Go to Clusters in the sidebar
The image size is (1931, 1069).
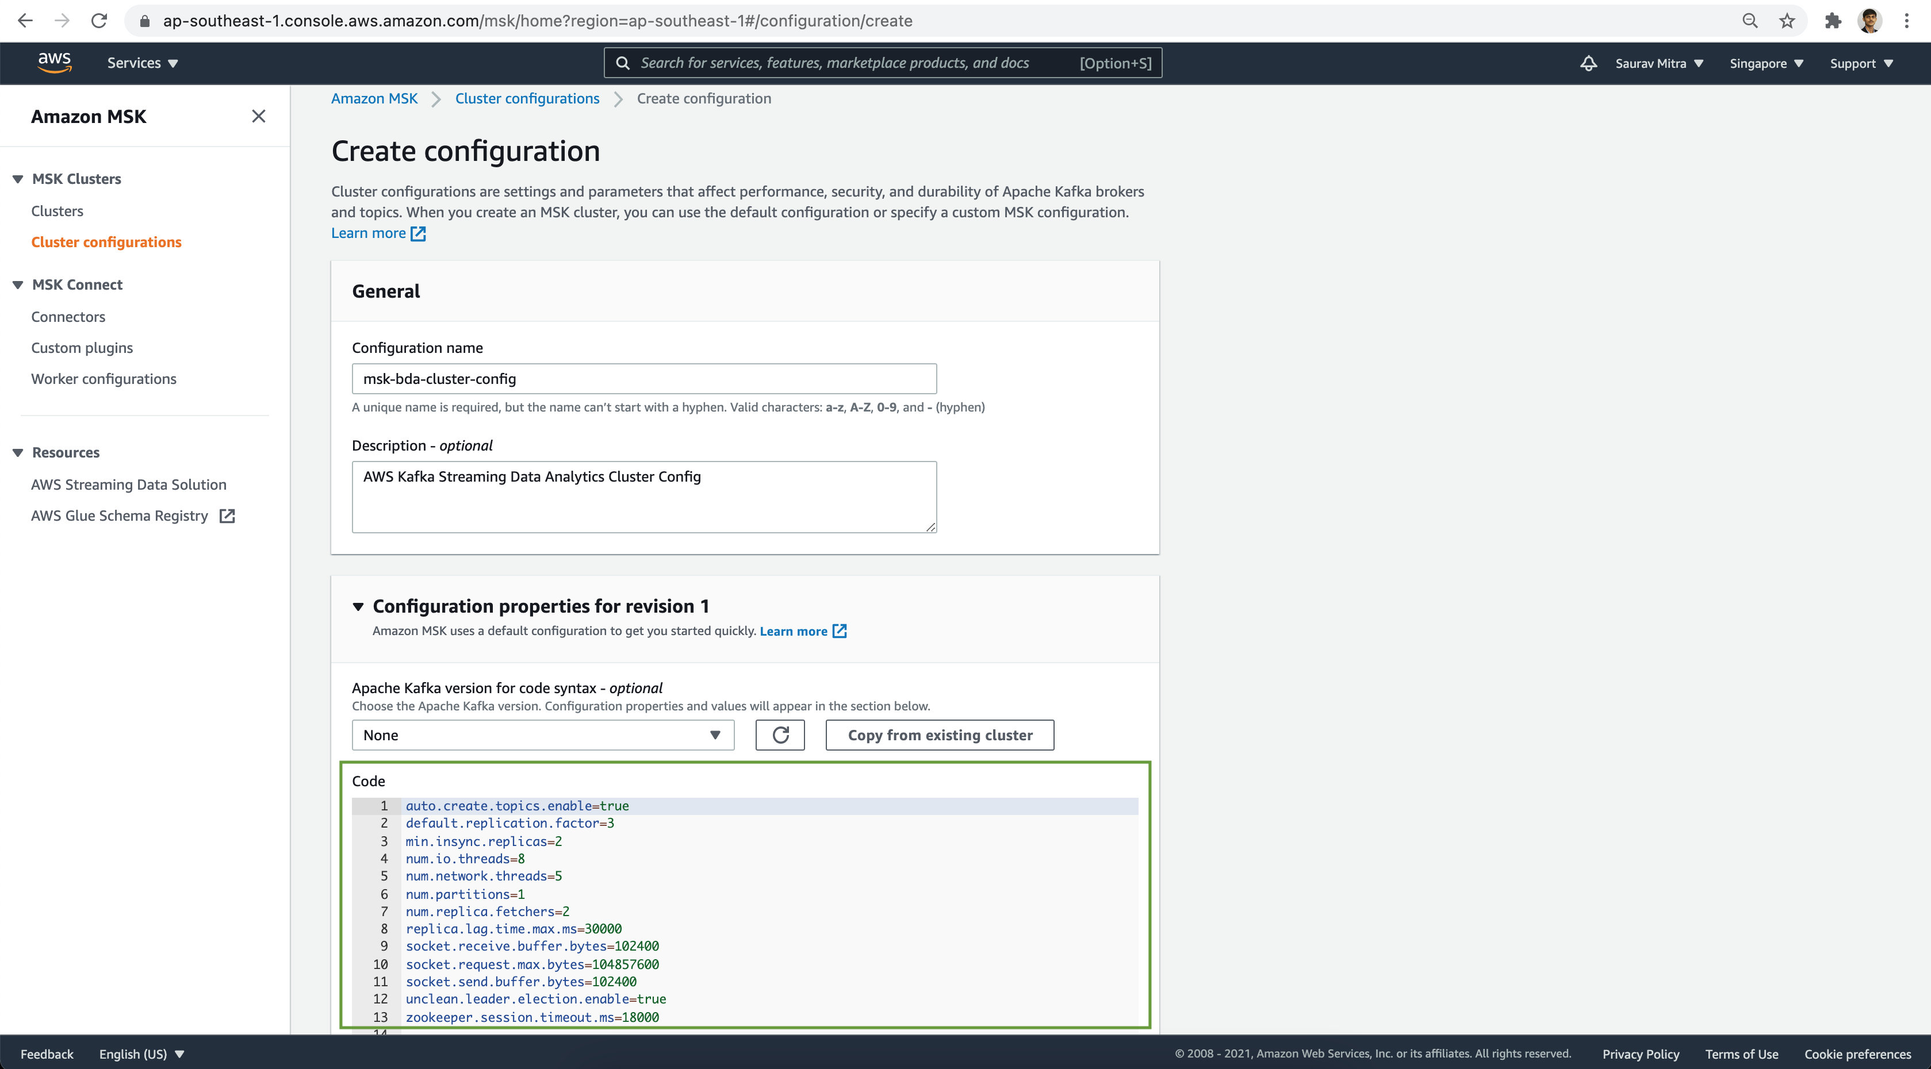tap(57, 212)
